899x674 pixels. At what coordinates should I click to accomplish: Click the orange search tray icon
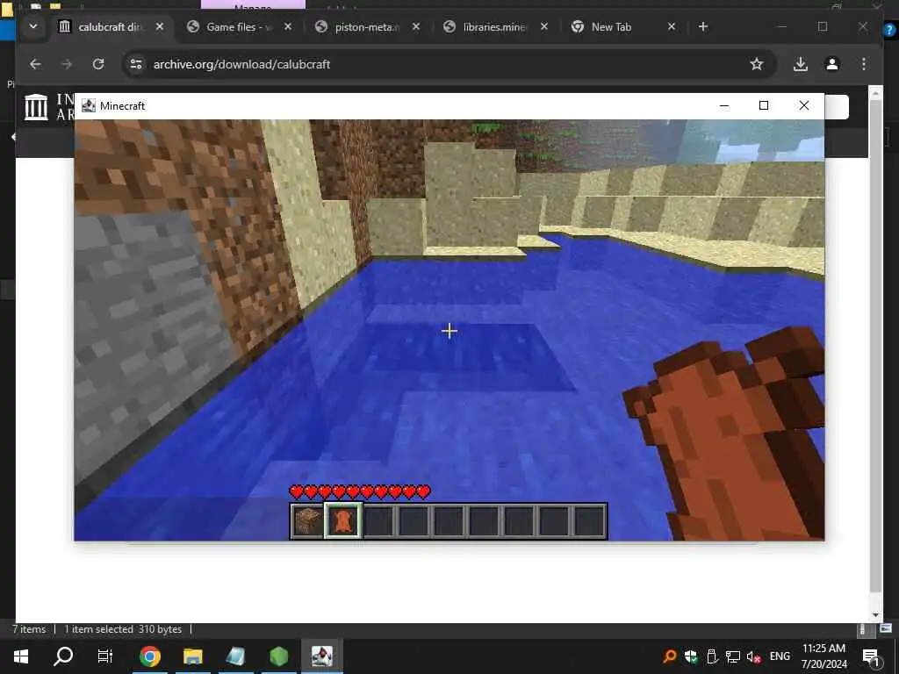click(x=669, y=656)
